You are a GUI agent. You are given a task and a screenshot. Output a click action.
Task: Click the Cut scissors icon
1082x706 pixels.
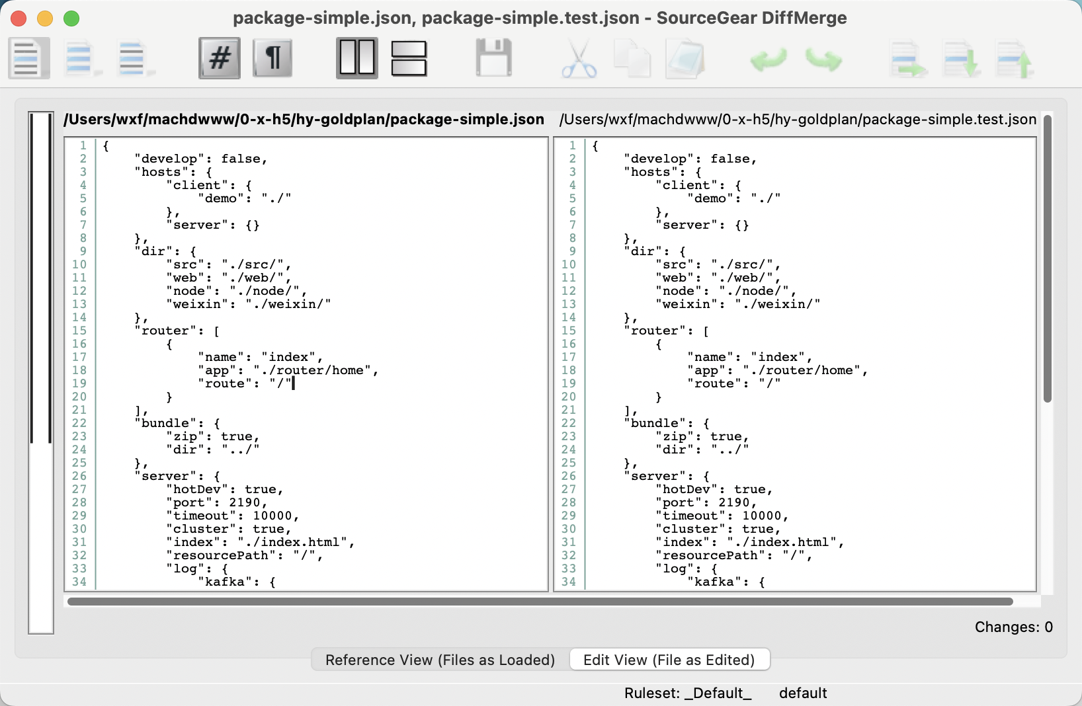[579, 59]
